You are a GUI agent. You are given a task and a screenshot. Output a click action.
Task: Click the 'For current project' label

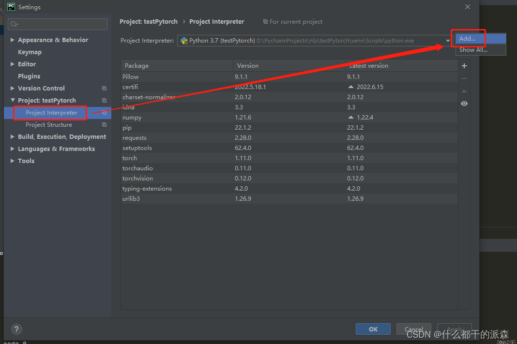[296, 22]
